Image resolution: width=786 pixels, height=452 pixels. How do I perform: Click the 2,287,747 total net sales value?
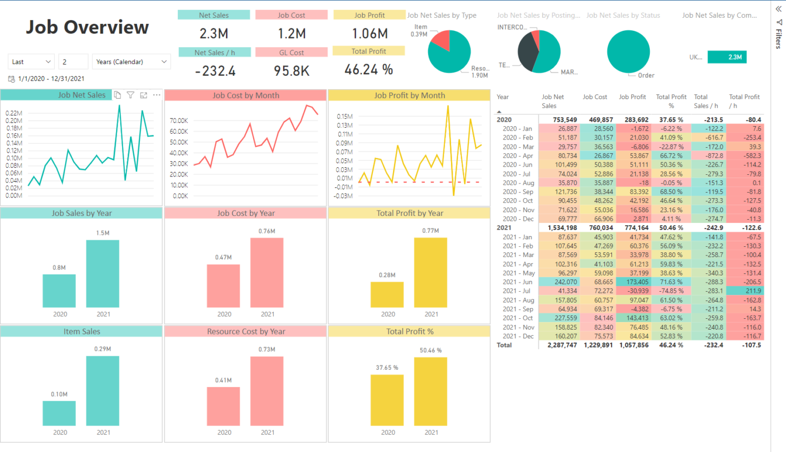pos(562,345)
